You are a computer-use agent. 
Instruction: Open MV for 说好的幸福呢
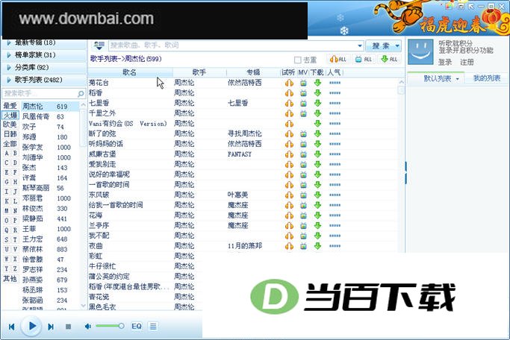coord(303,174)
